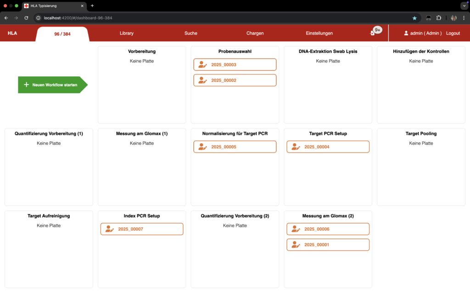
Task: Open the Einstellungen menu item
Action: coord(319,33)
